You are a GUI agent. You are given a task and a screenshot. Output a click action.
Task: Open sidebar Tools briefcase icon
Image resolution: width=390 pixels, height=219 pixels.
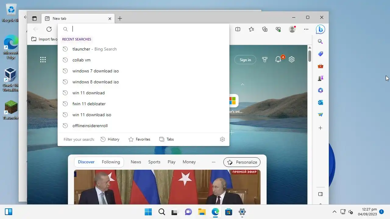pyautogui.click(x=320, y=66)
